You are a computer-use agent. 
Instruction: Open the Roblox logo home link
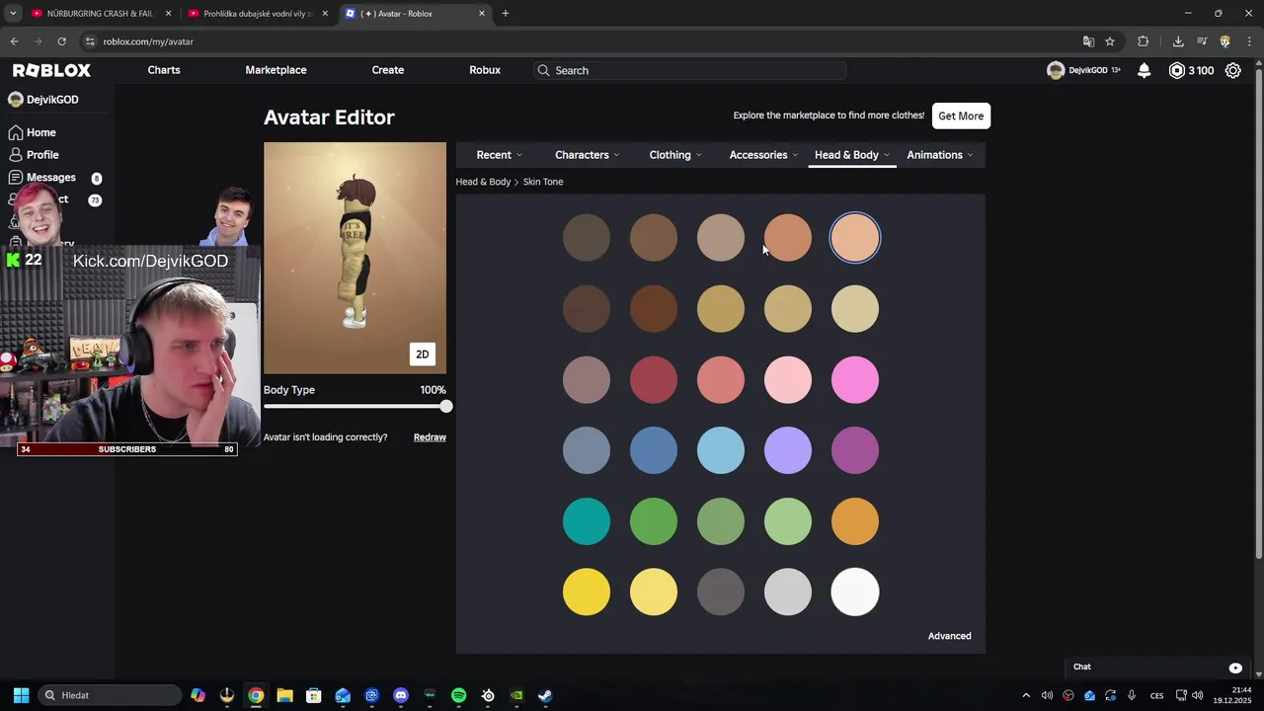coord(51,70)
